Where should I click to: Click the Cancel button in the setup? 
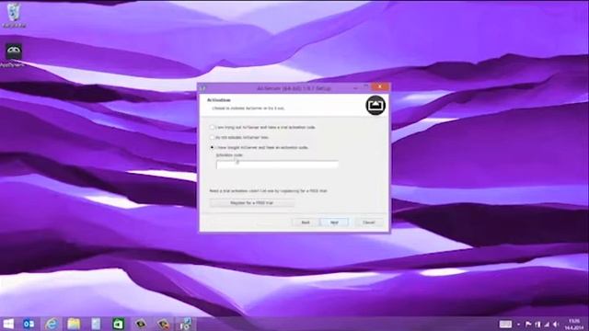369,223
